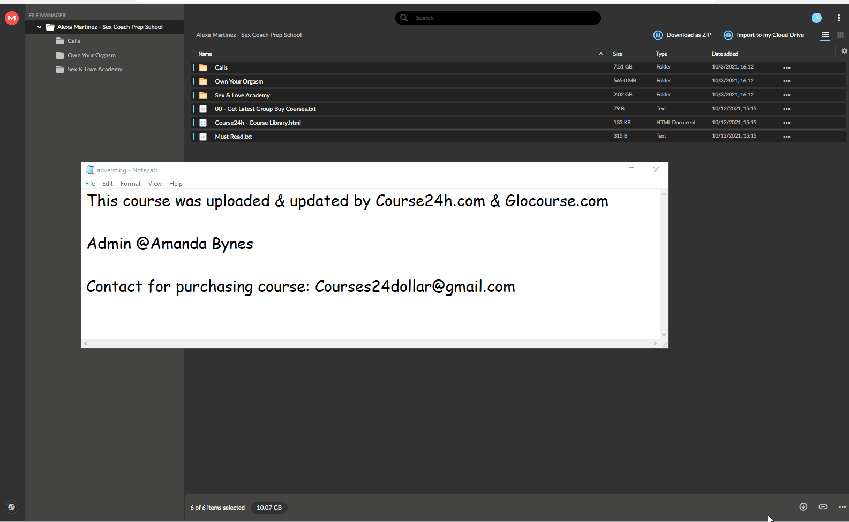The image size is (849, 522).
Task: Click the text file icon for Must Read.txt
Action: click(203, 137)
